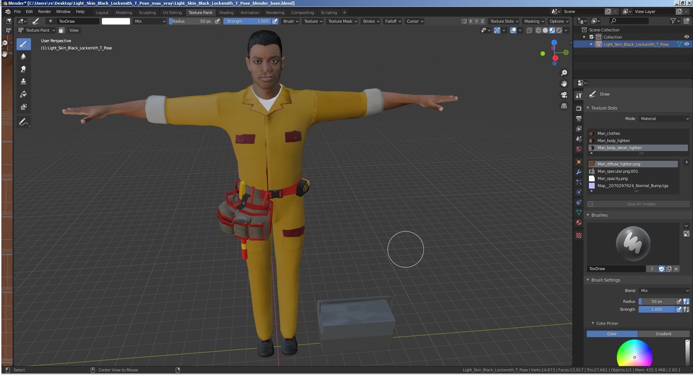Click the brush preview thumbnail

pos(633,244)
